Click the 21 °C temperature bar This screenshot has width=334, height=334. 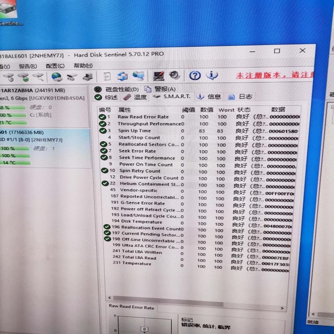(x=13, y=123)
